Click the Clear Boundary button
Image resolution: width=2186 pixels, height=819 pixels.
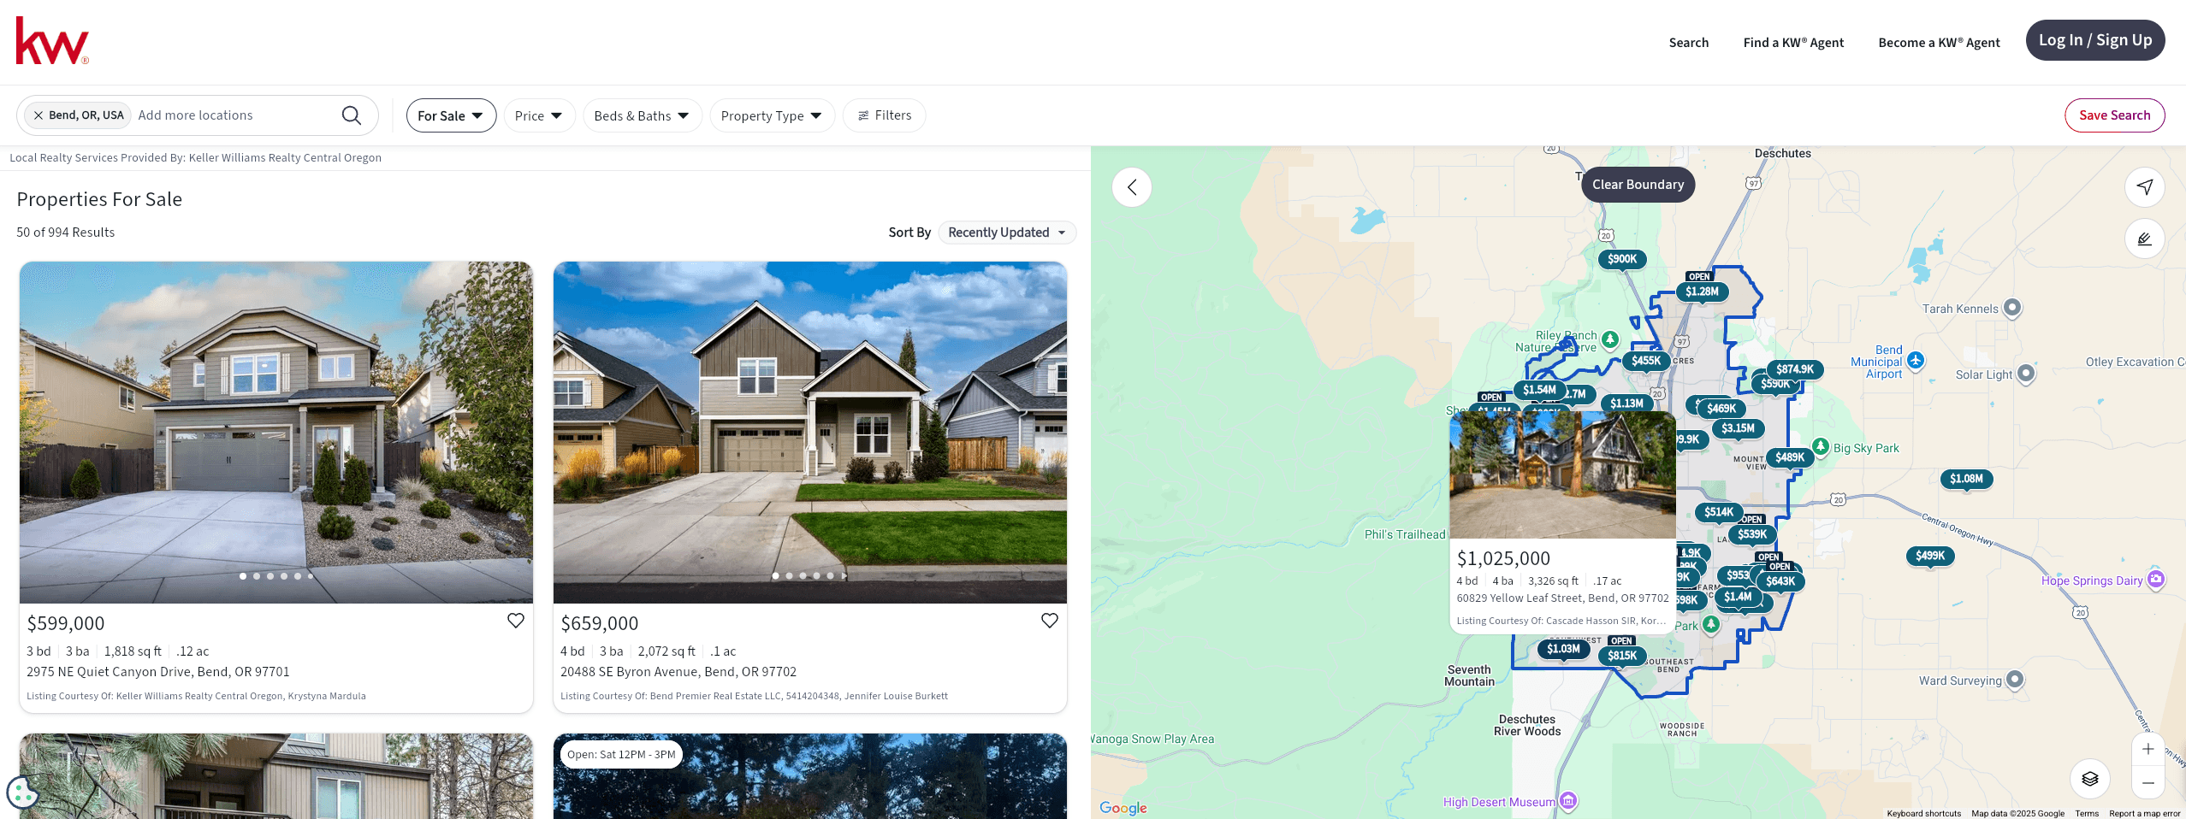1638,185
